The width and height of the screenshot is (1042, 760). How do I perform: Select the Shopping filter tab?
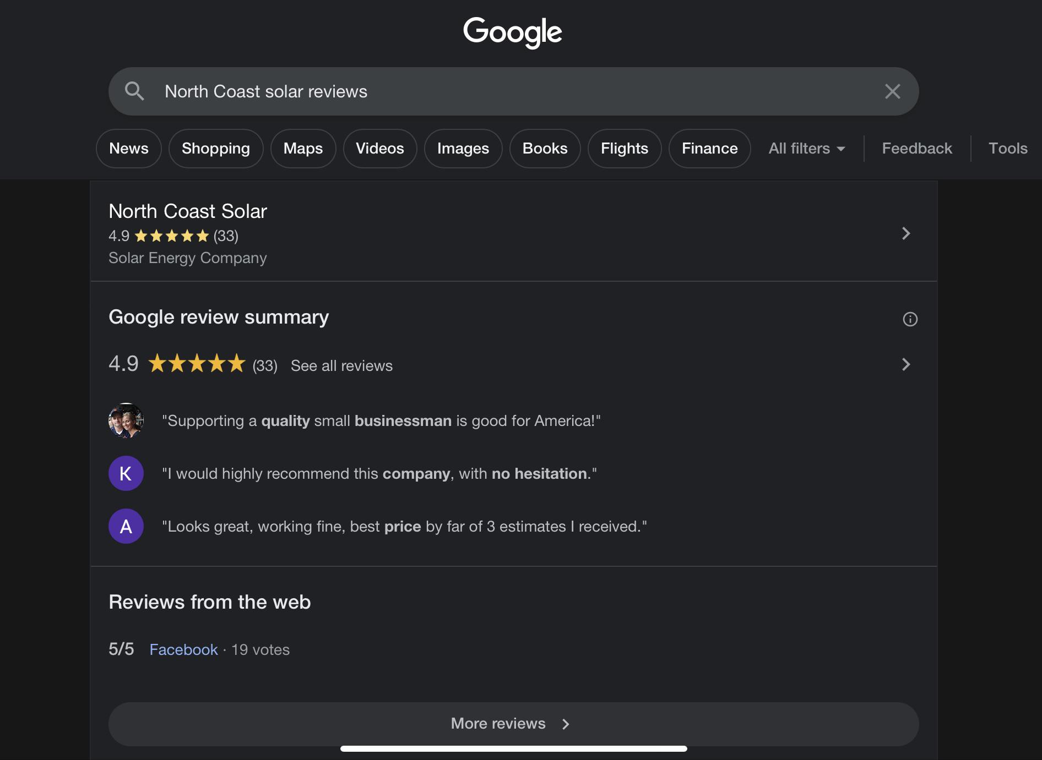tap(216, 149)
